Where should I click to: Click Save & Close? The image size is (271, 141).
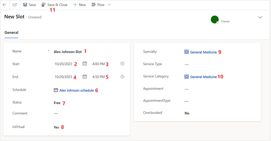(54, 5)
